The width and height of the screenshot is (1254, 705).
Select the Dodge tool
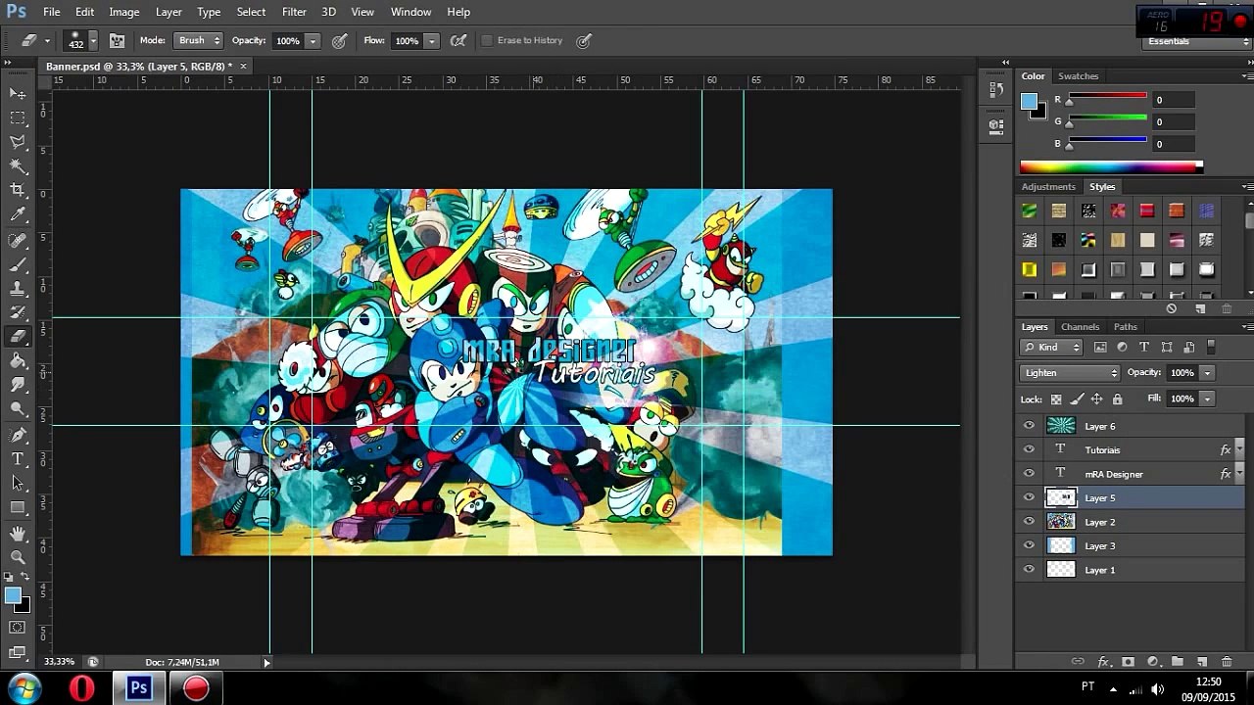click(x=18, y=409)
